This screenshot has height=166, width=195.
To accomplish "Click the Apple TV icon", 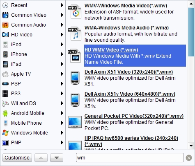I will 5,74.
